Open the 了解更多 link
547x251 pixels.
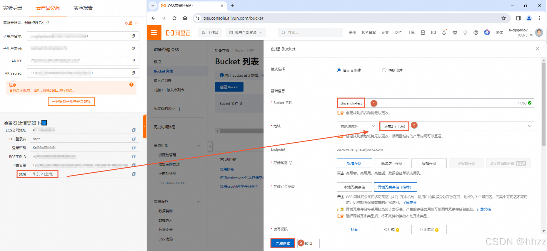tap(410, 203)
